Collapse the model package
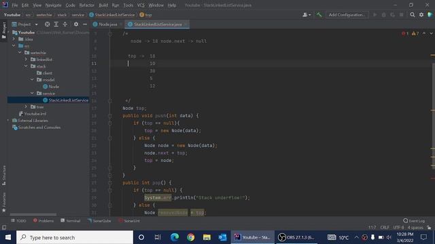This screenshot has height=244, width=435. 32,79
